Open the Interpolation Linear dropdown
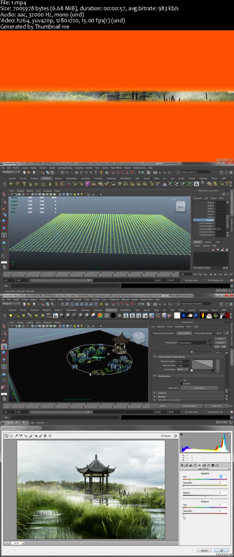 182,369
